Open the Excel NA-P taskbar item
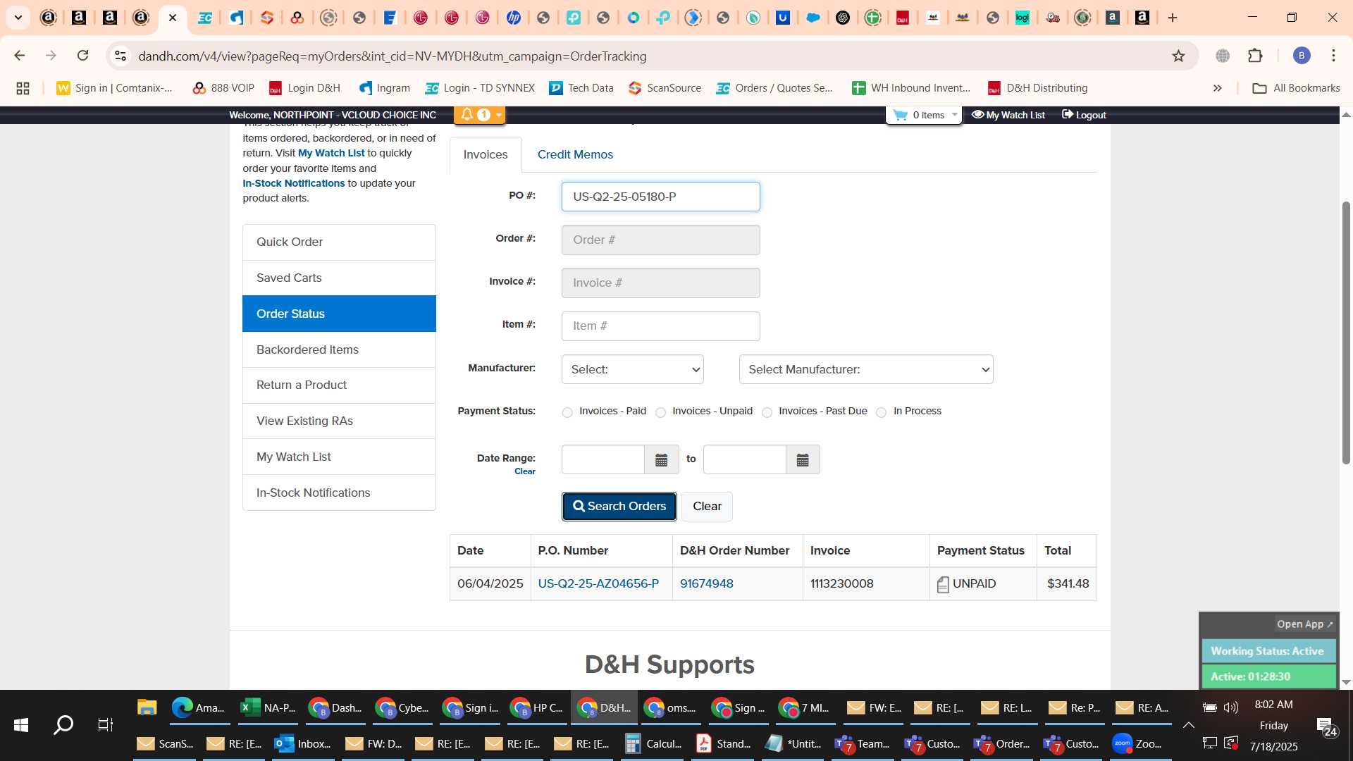 point(268,707)
